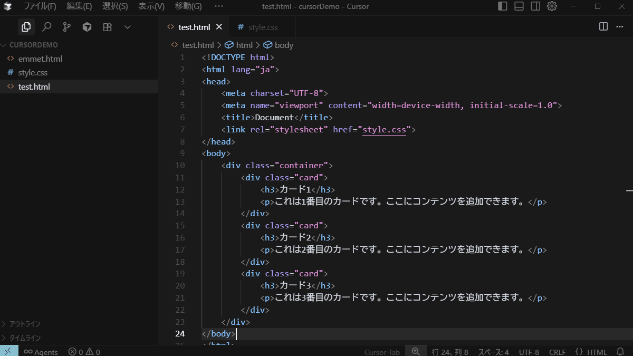Open the ファイル(F) menu
Viewport: 633px width, 356px height.
[x=40, y=6]
